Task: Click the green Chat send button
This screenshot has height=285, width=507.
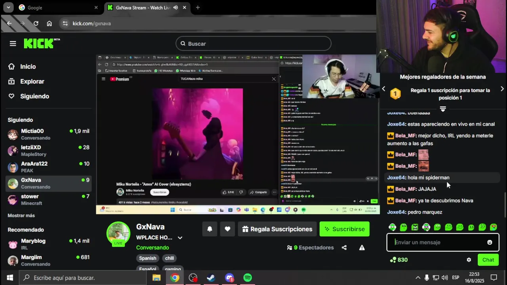Action: [488, 260]
